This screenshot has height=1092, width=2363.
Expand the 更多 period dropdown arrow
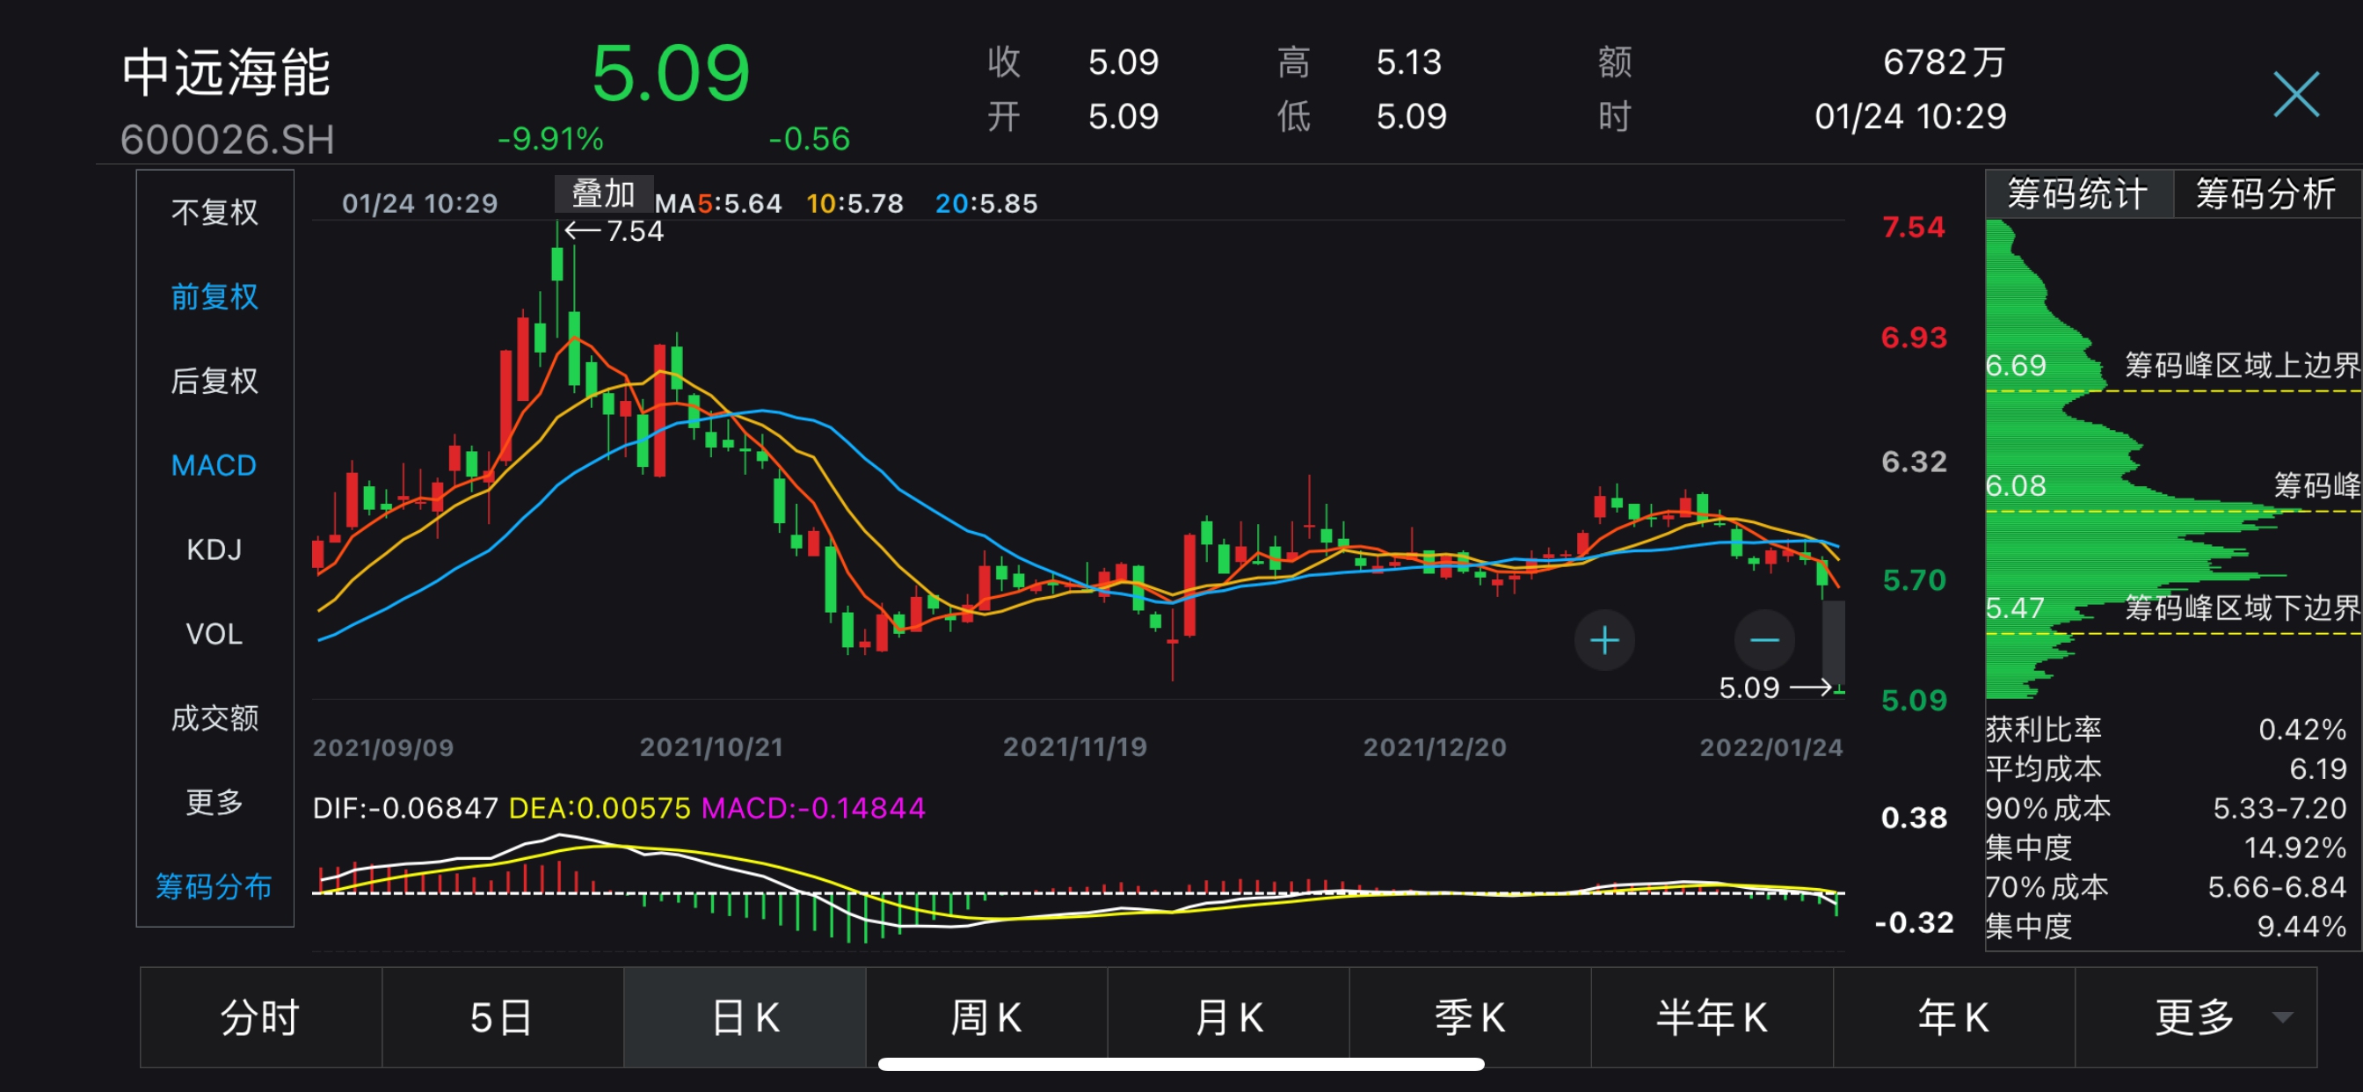point(2282,1016)
